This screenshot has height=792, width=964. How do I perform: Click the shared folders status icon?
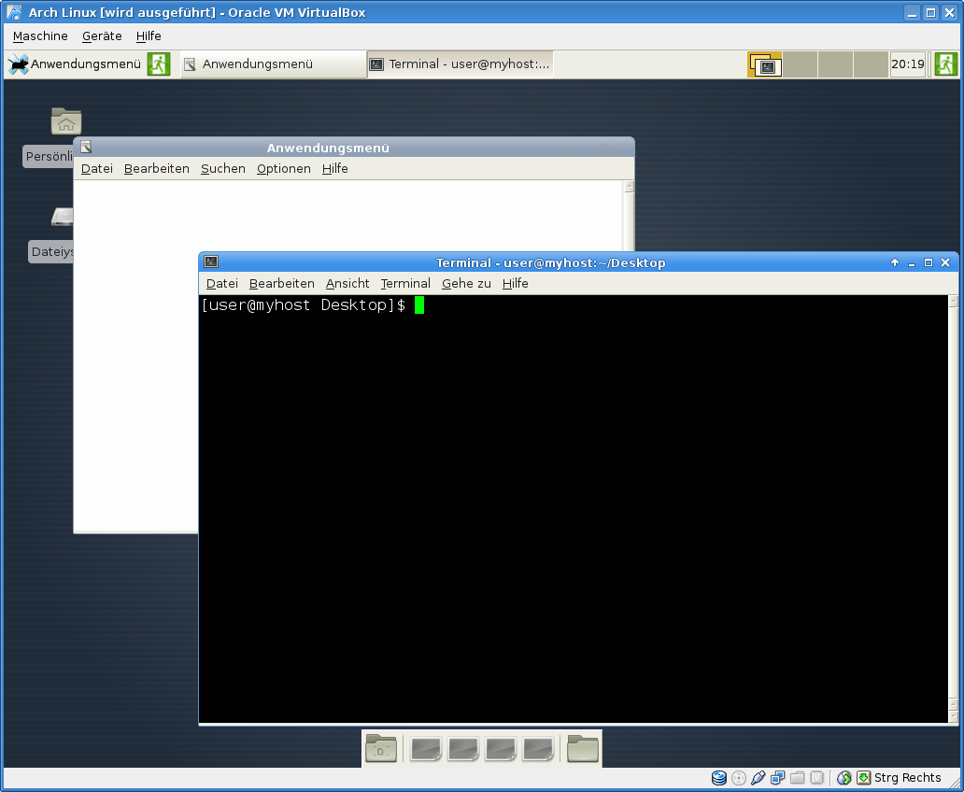798,778
